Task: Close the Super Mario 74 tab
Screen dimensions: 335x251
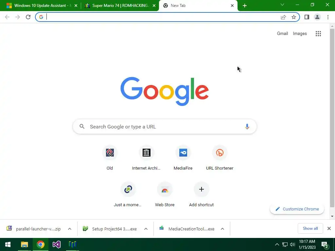Action: (154, 6)
